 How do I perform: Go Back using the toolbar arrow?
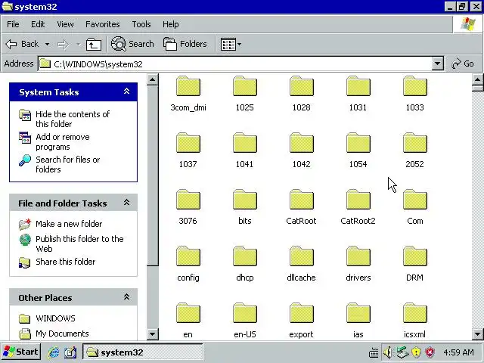click(22, 44)
